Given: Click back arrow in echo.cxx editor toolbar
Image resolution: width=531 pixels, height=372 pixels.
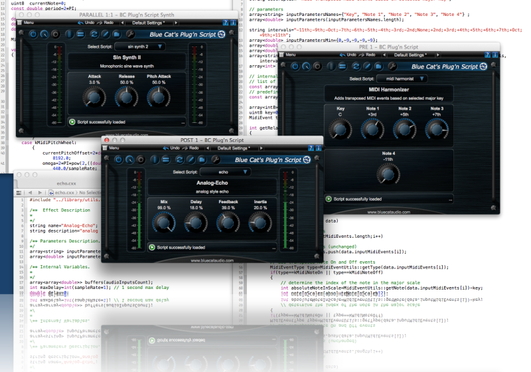Looking at the screenshot, I should (30, 193).
